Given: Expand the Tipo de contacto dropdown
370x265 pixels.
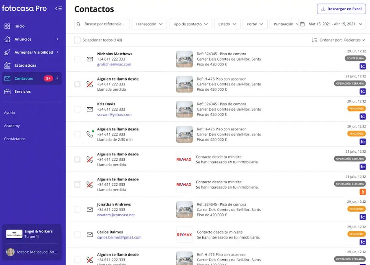Looking at the screenshot, I should click(x=190, y=24).
